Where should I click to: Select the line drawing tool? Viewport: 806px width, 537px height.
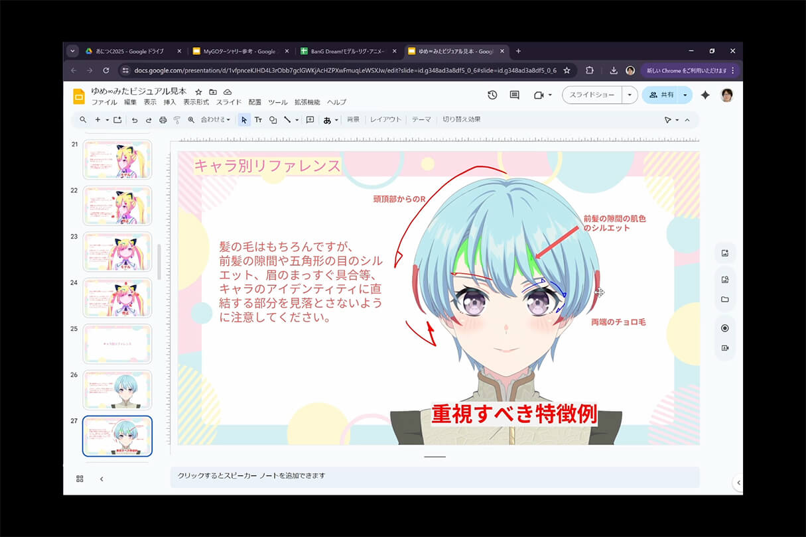(x=288, y=120)
